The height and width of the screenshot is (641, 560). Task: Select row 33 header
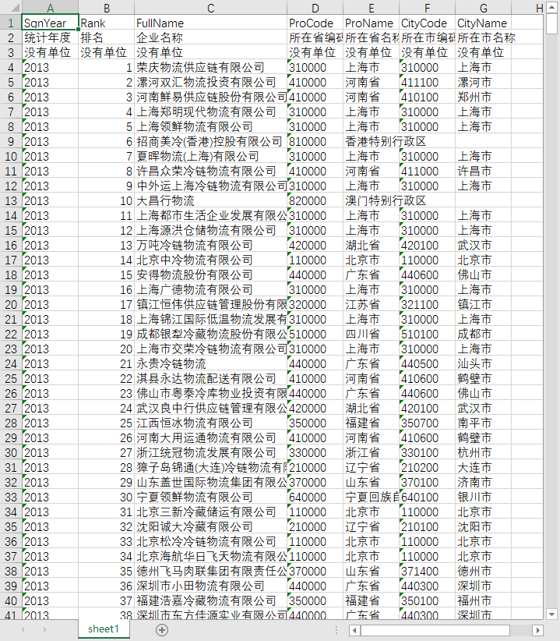coord(11,497)
